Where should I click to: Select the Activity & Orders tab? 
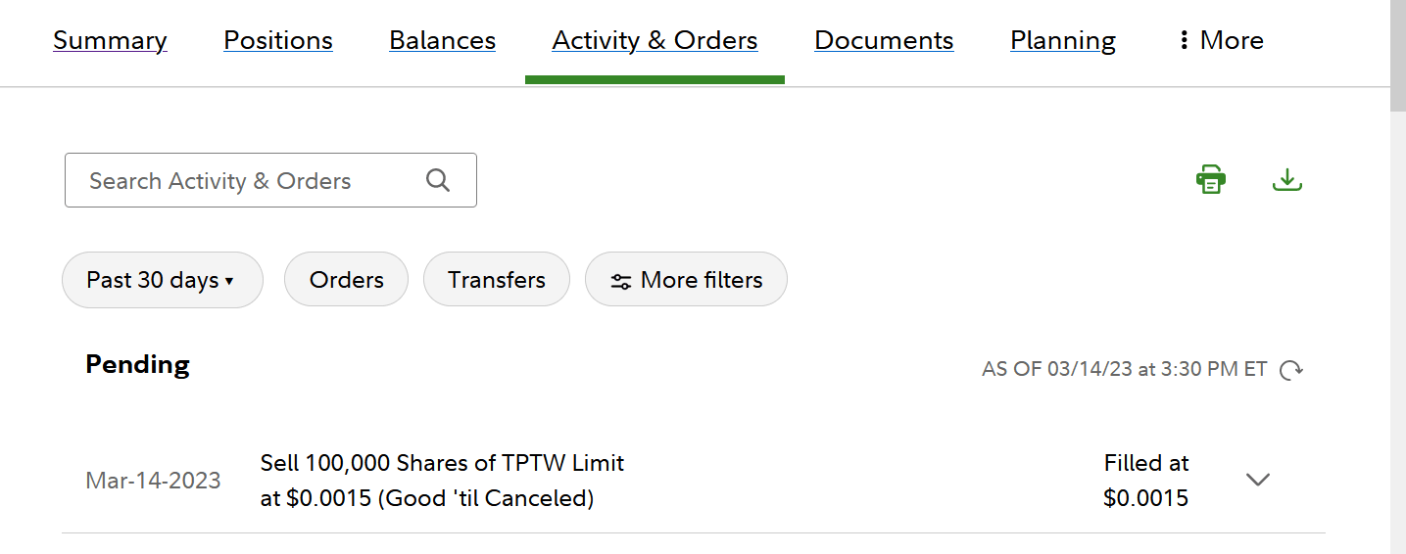[655, 40]
